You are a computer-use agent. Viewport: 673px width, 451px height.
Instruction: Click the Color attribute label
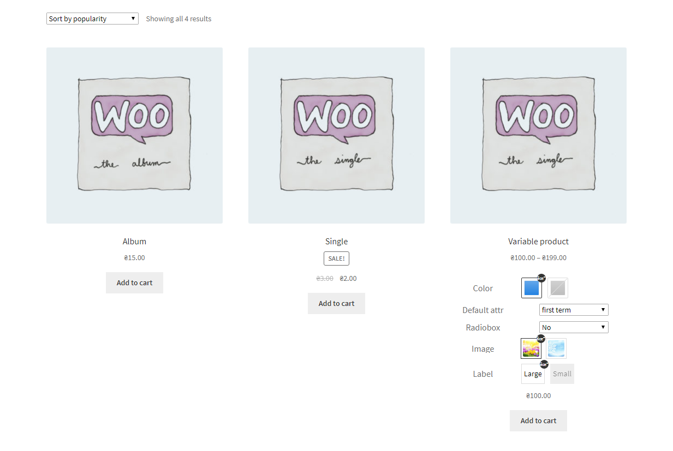[x=483, y=288]
